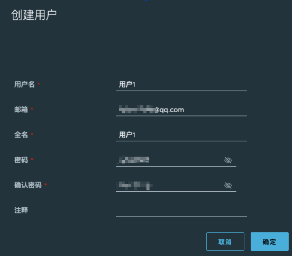Click the 确定 confirm button

pos(270,242)
